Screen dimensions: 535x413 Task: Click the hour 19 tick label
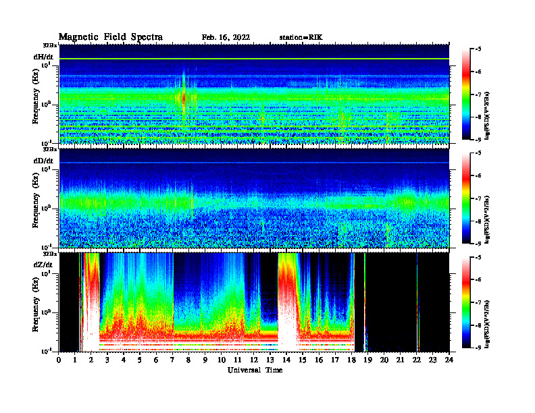[x=367, y=360]
